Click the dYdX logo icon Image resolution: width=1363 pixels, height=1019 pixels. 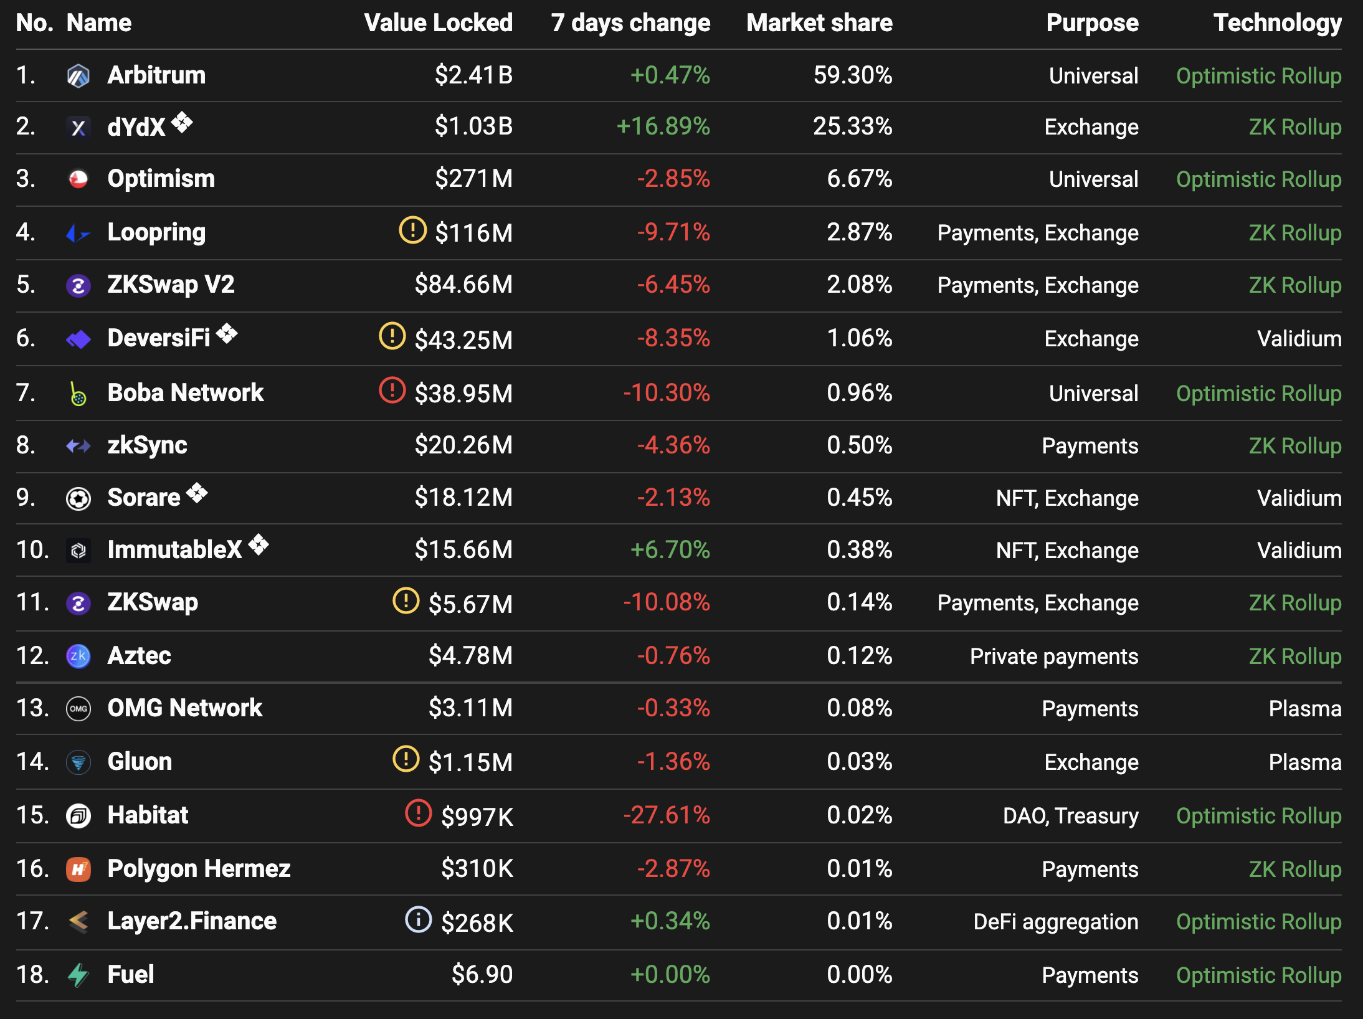pyautogui.click(x=78, y=128)
